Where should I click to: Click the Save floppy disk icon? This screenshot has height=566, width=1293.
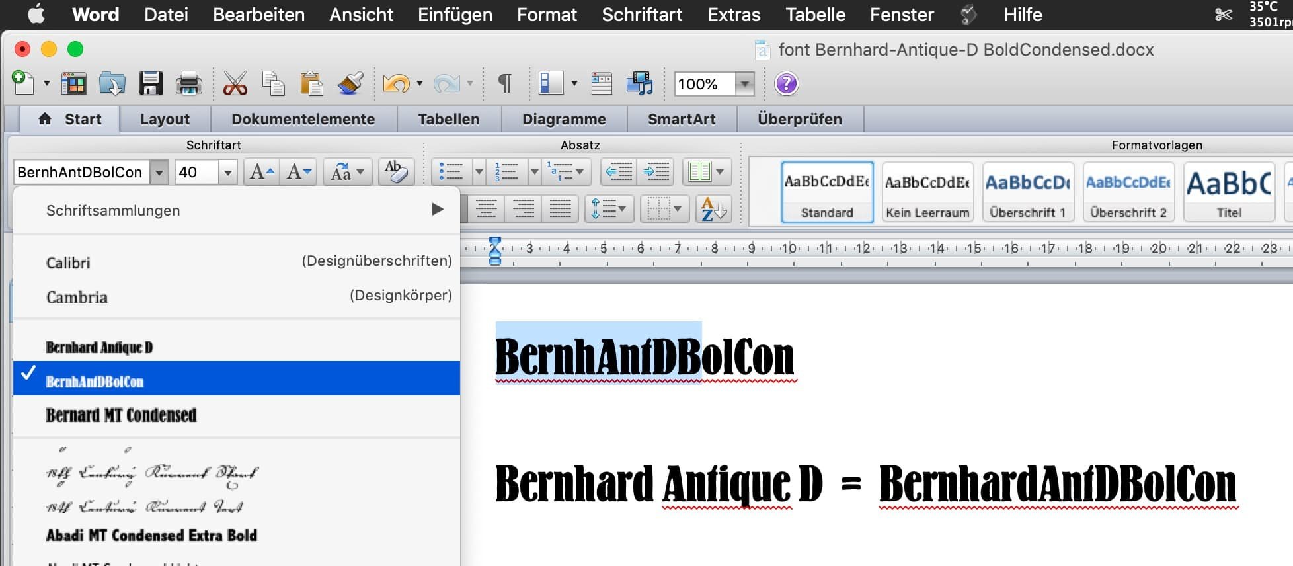(151, 84)
